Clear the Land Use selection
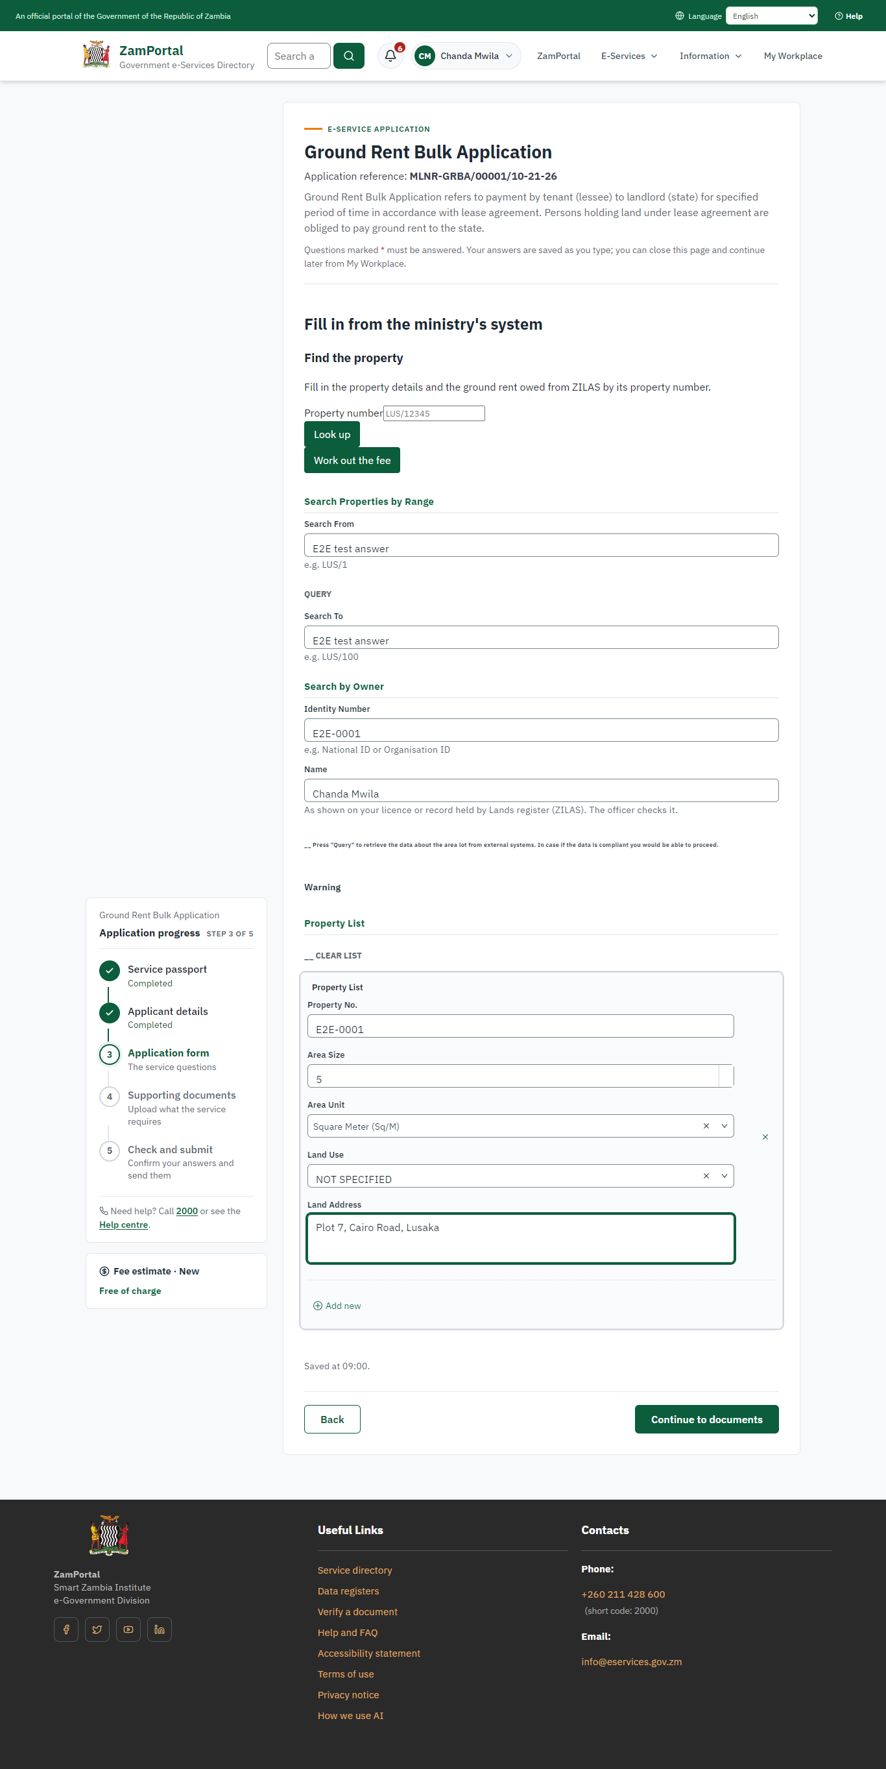This screenshot has height=1769, width=886. 706,1177
